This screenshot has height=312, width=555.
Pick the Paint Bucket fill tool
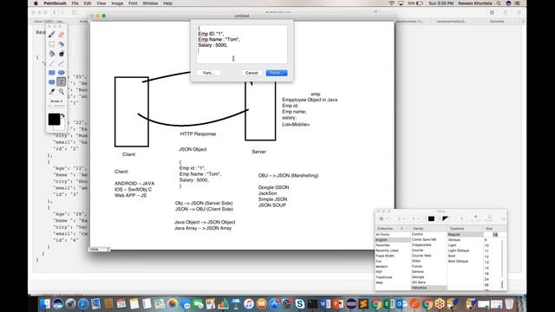[52, 54]
